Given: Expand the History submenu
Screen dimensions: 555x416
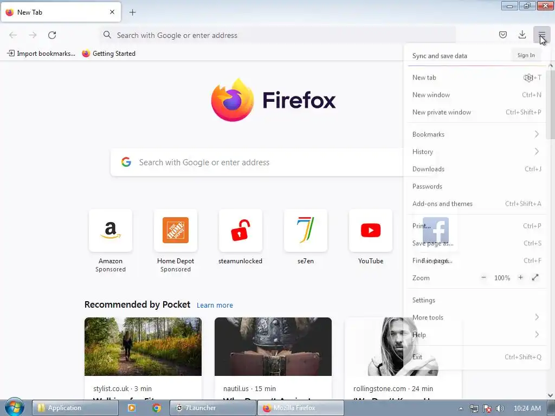Looking at the screenshot, I should tap(476, 152).
